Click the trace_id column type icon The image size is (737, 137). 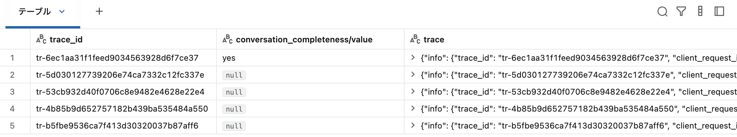click(41, 39)
